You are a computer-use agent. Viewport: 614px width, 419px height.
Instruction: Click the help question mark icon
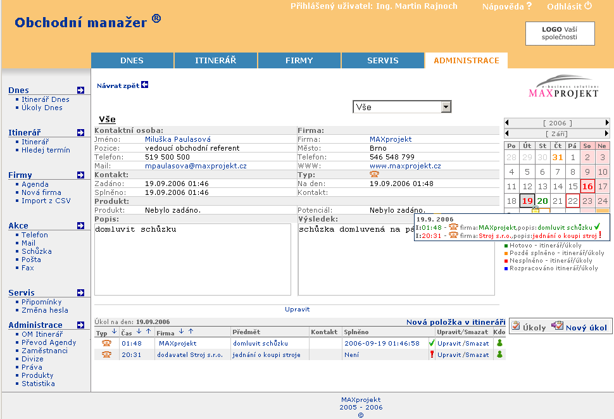click(x=529, y=6)
